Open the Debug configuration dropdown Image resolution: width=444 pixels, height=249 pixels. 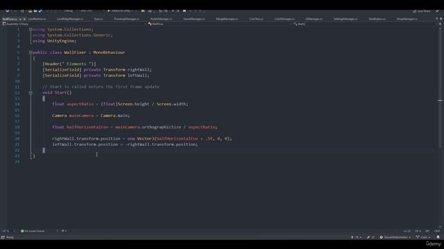(70, 11)
